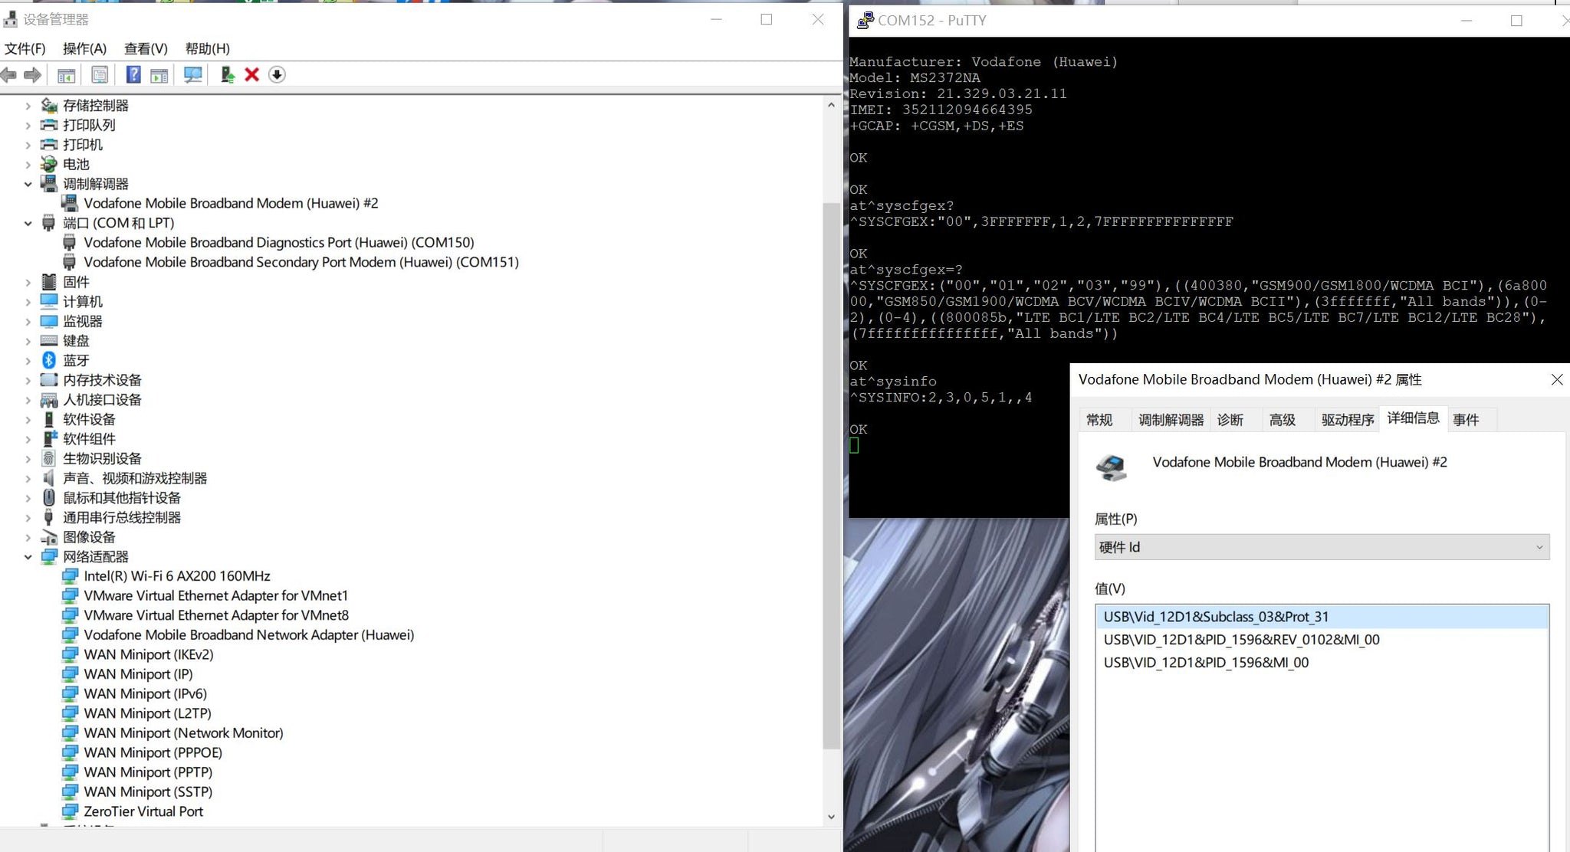Image resolution: width=1570 pixels, height=852 pixels.
Task: Select VMware Virtual Ethernet Adapter for VMnet8
Action: [216, 615]
